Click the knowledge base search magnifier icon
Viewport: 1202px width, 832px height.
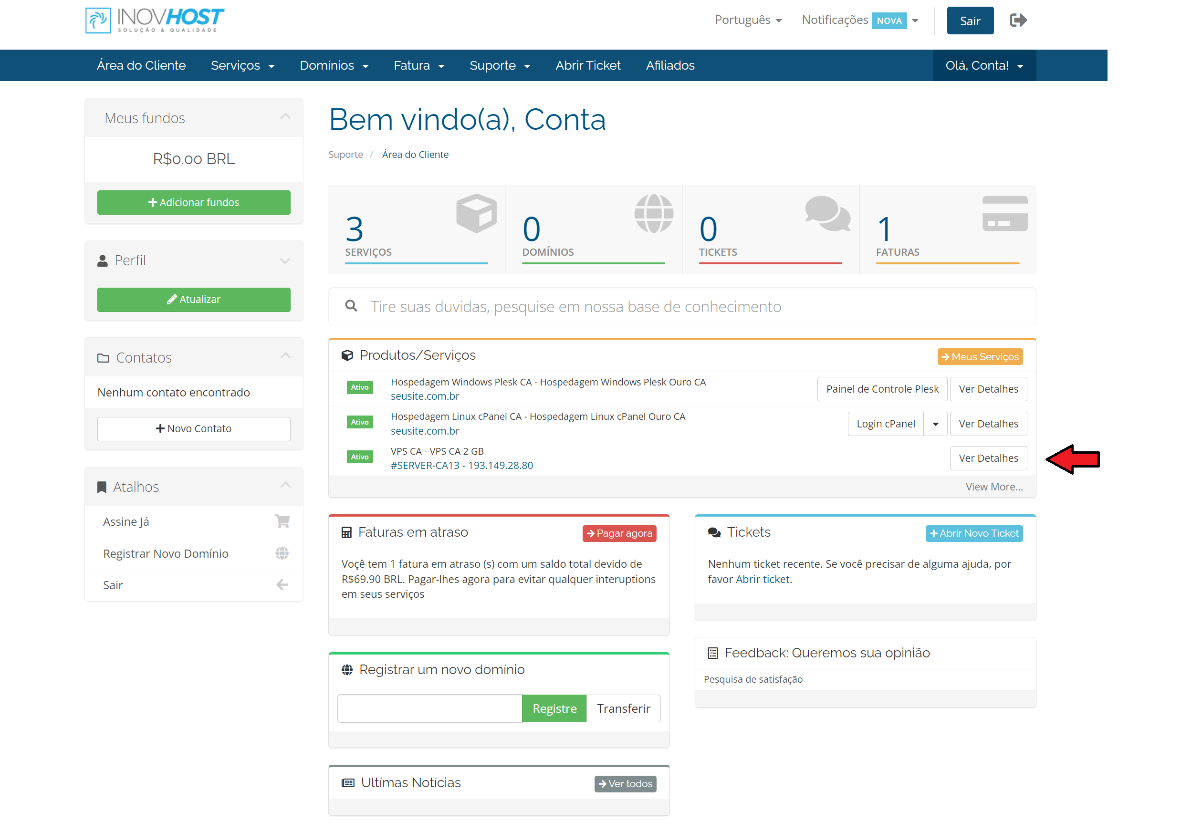pyautogui.click(x=352, y=306)
